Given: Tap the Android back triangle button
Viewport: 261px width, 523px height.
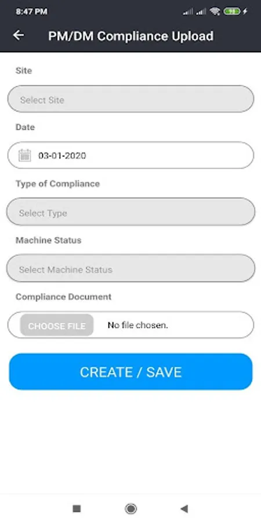Looking at the screenshot, I should (184, 508).
